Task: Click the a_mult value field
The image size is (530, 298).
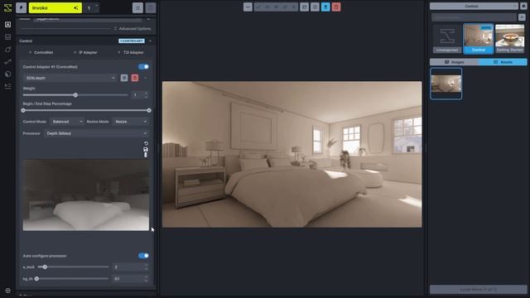Action: [131, 267]
